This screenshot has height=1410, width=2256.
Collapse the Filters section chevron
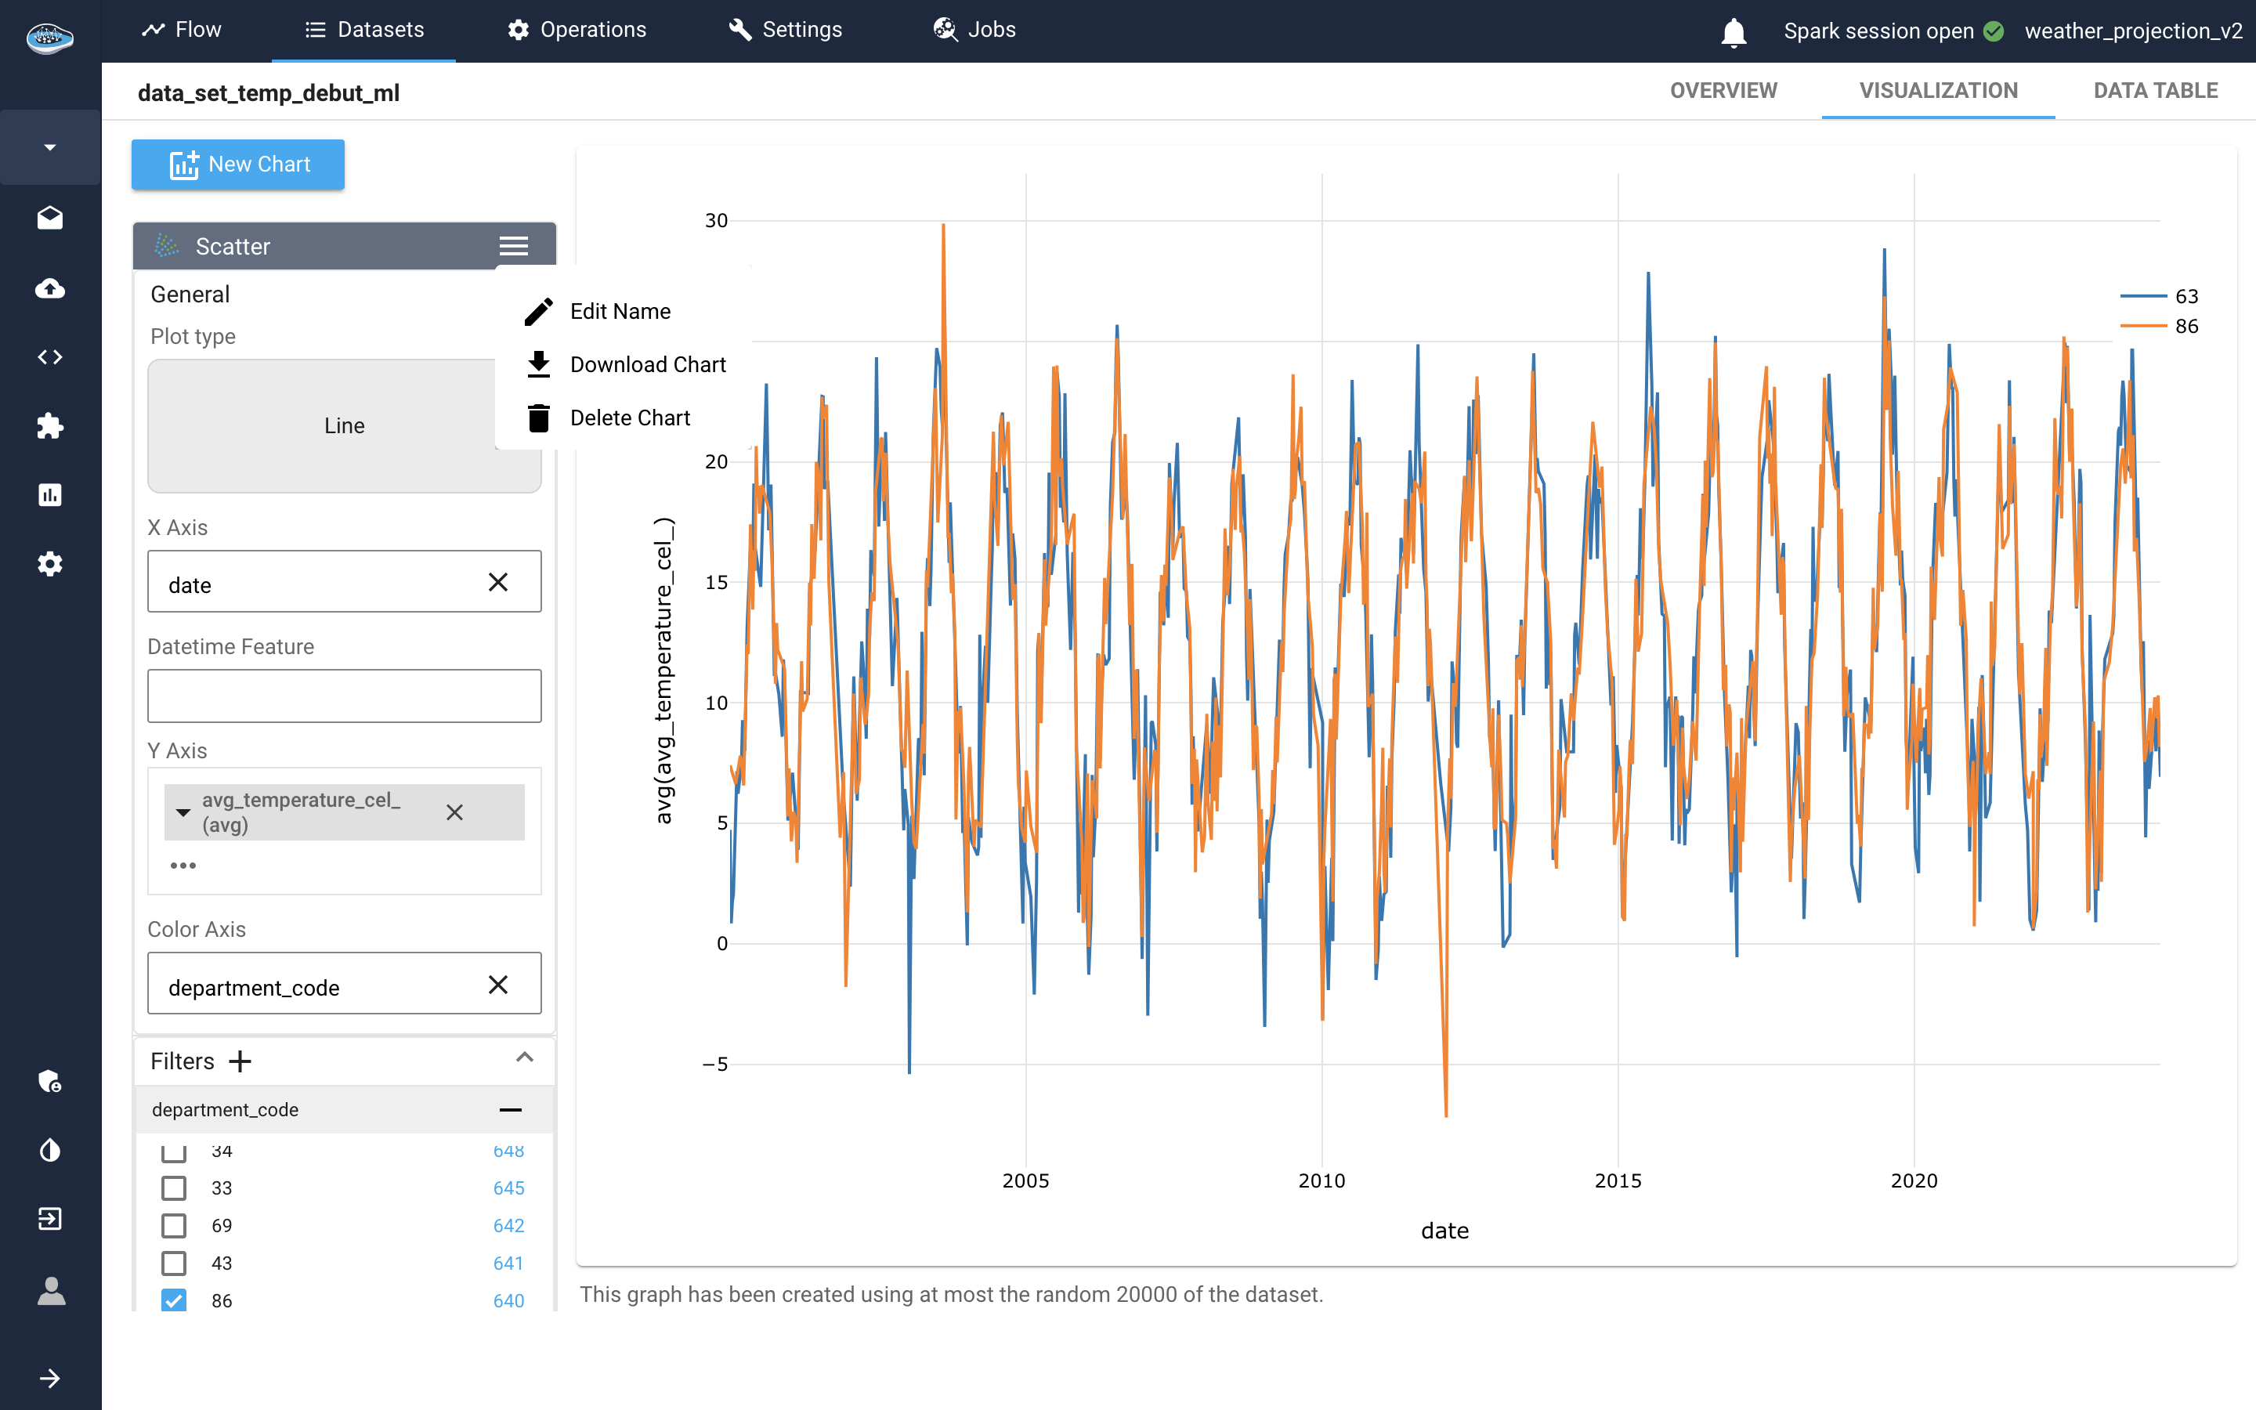[525, 1057]
